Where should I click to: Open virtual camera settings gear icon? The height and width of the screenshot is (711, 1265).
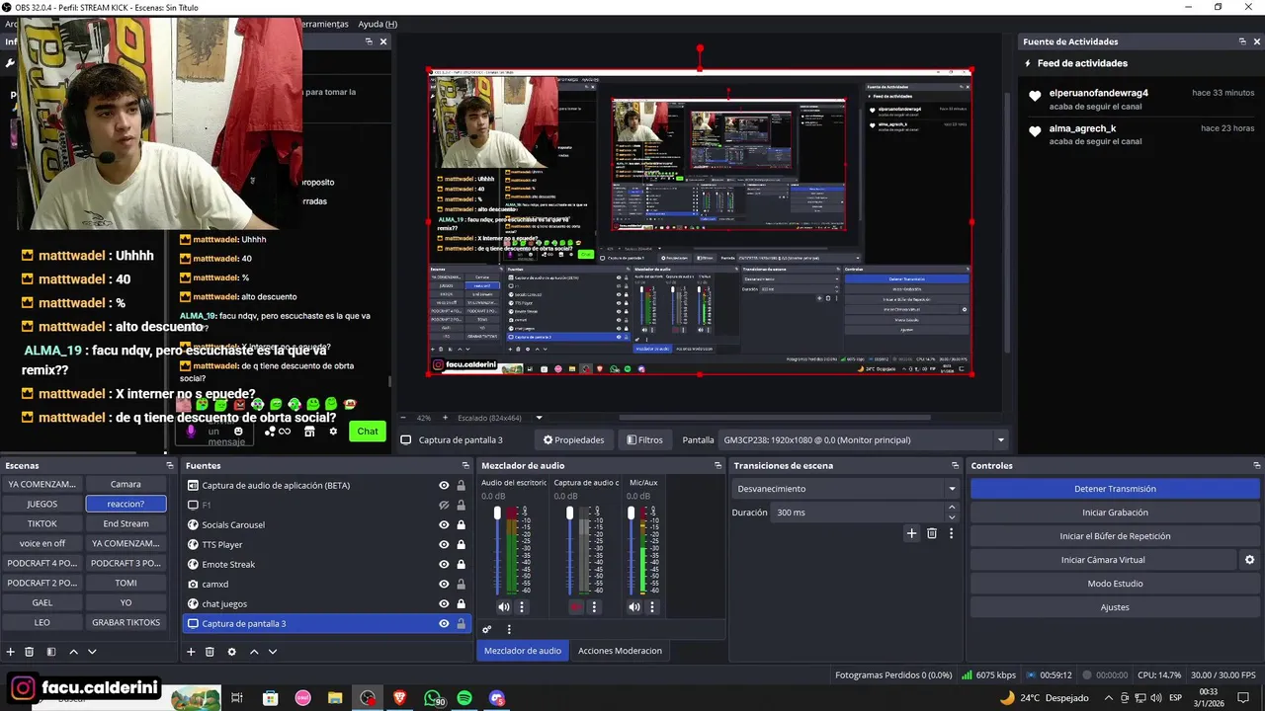[x=1249, y=560]
